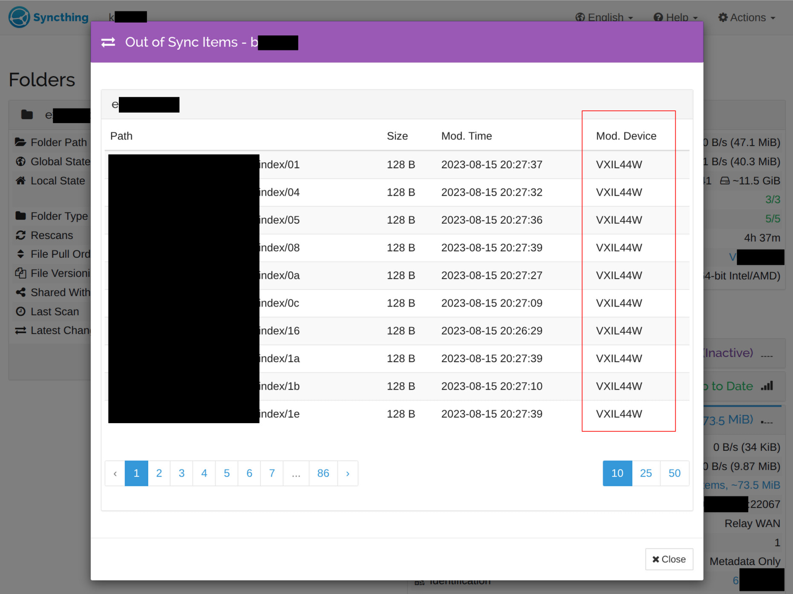Open the English language dropdown

coord(604,17)
